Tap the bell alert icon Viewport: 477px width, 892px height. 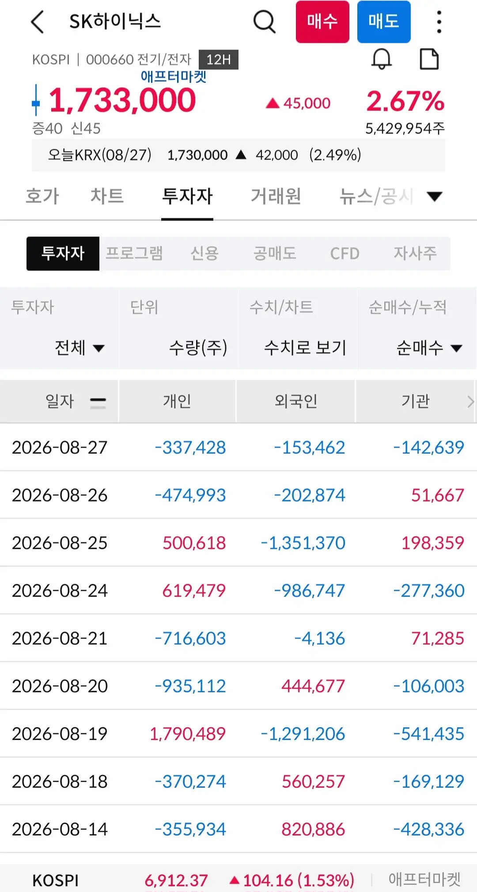pos(382,59)
